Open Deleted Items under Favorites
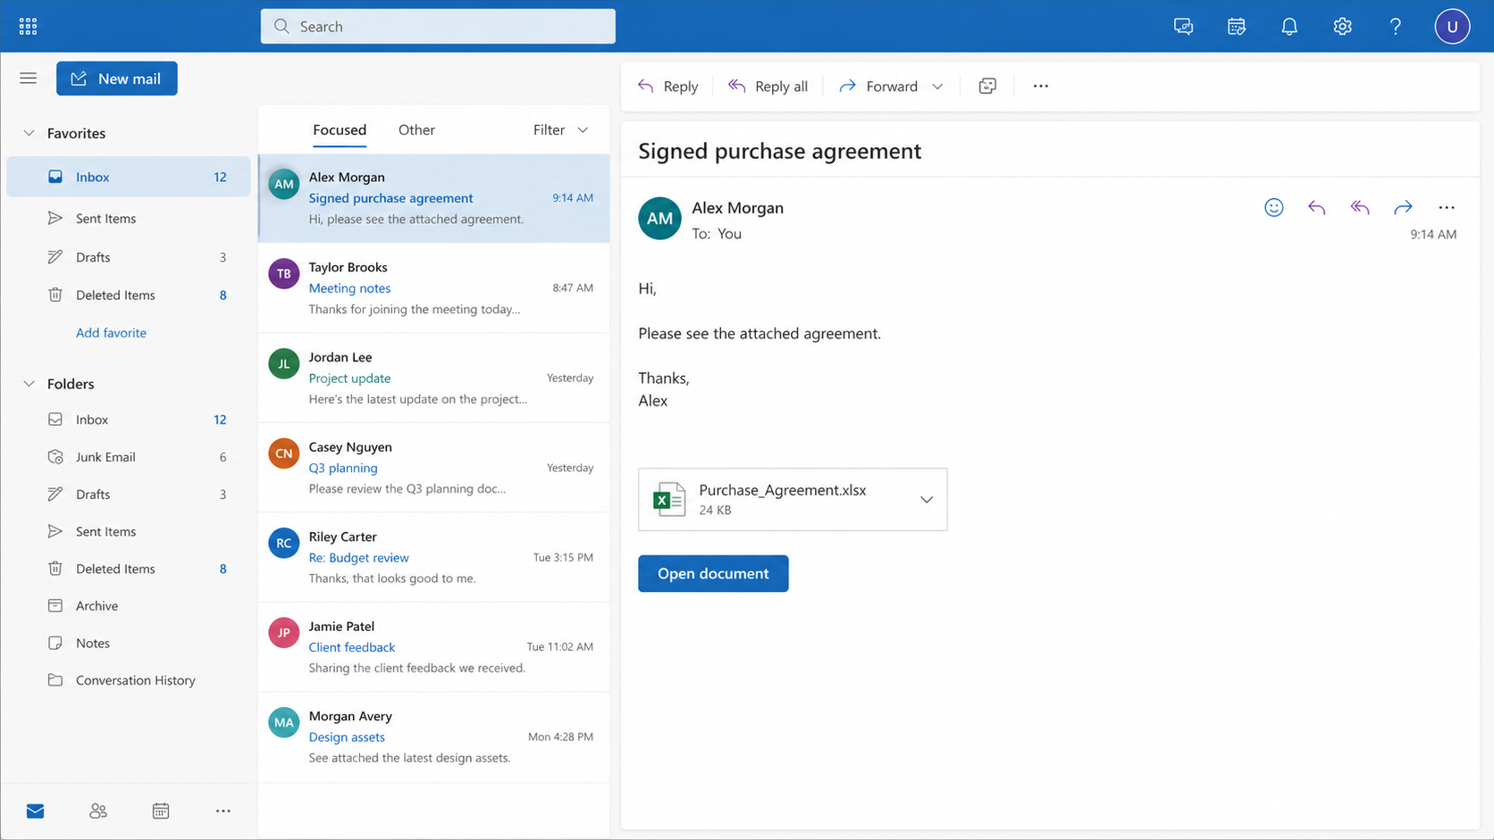The image size is (1494, 840). click(x=129, y=295)
